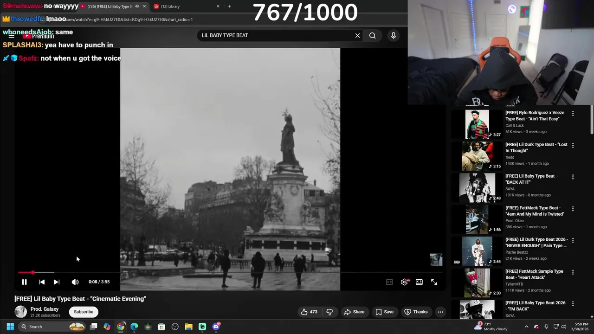Open Rylo Rodriguez x Veeze type beat video

pos(535,116)
